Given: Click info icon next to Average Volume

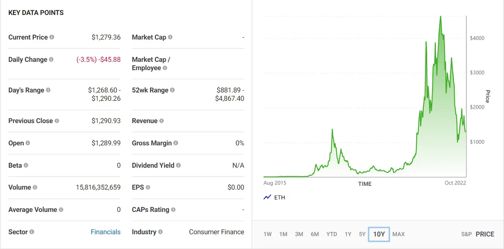Looking at the screenshot, I should (61, 210).
